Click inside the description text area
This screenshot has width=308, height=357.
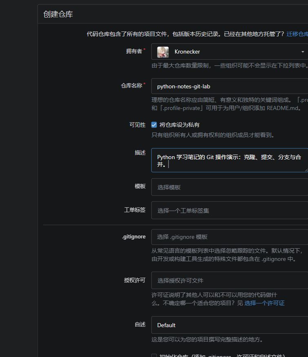tap(230, 160)
